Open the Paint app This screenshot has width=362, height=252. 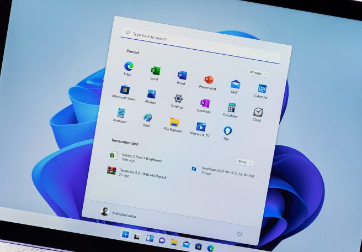pyautogui.click(x=147, y=120)
